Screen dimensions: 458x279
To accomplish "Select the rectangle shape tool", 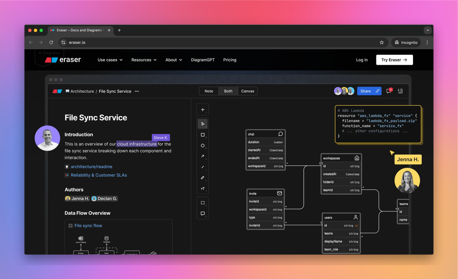I will pos(203,135).
